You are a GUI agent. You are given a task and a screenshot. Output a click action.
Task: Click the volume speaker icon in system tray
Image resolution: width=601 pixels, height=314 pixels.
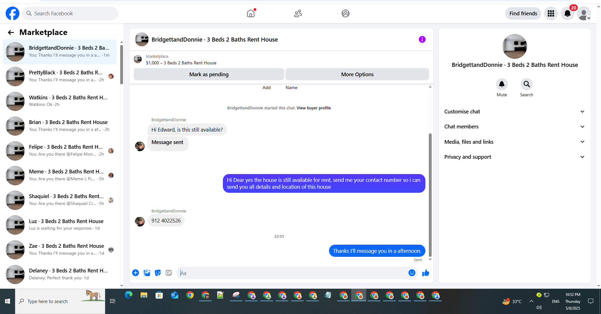pos(539,307)
